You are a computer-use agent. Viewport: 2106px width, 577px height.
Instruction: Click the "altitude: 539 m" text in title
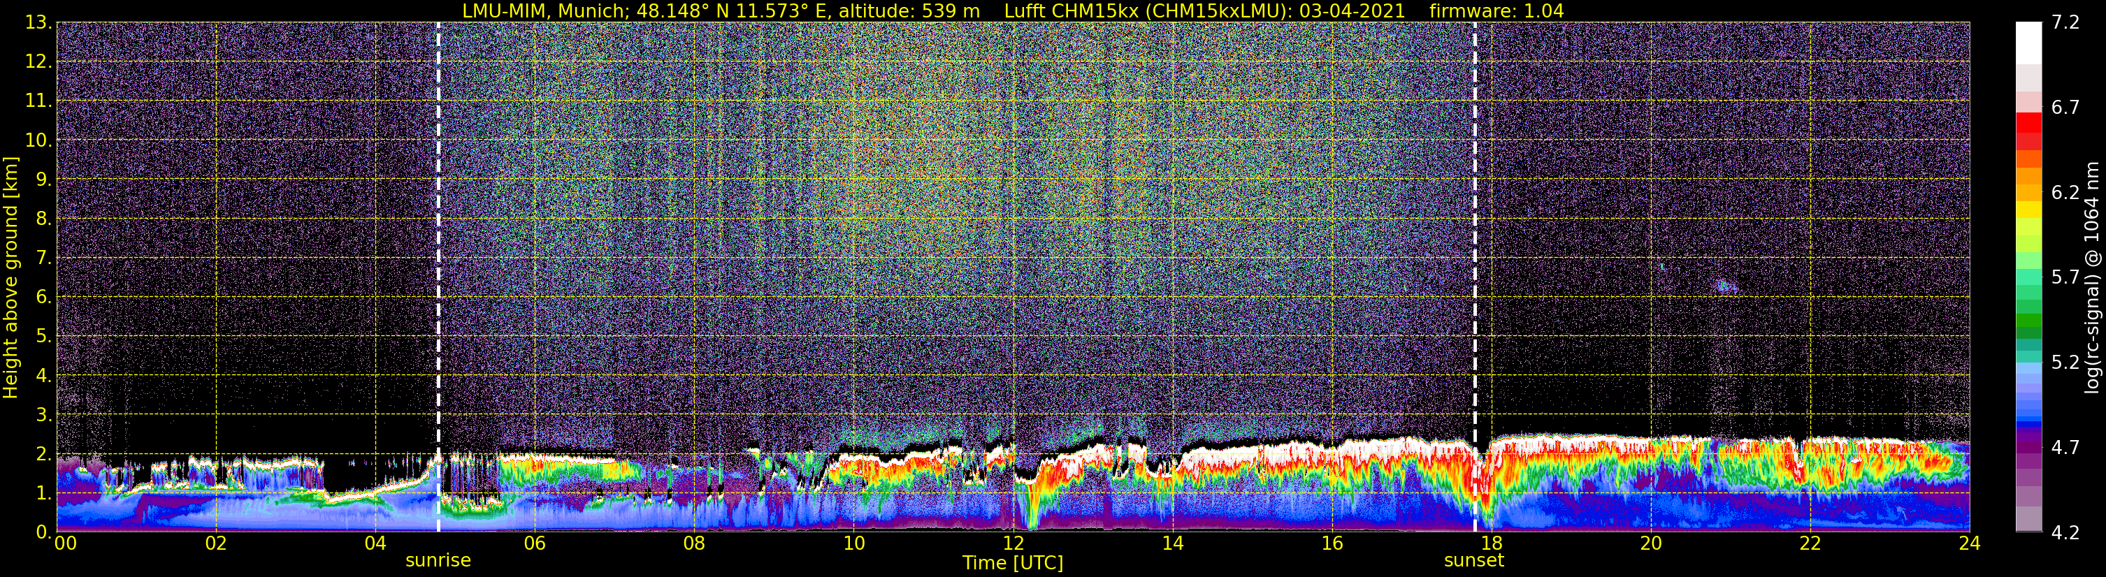[x=909, y=10]
